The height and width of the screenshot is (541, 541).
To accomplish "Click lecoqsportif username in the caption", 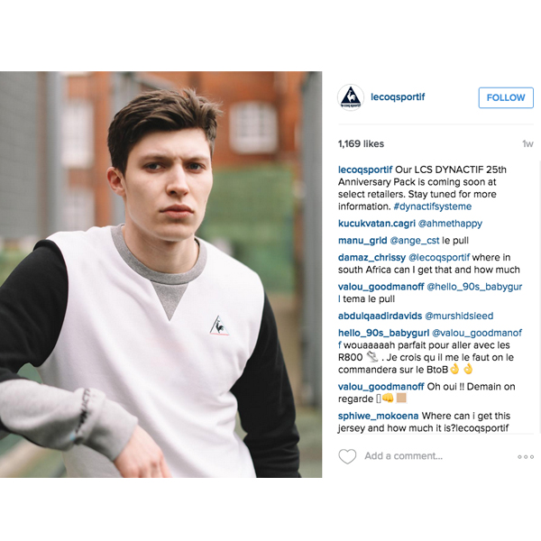I will [x=365, y=170].
